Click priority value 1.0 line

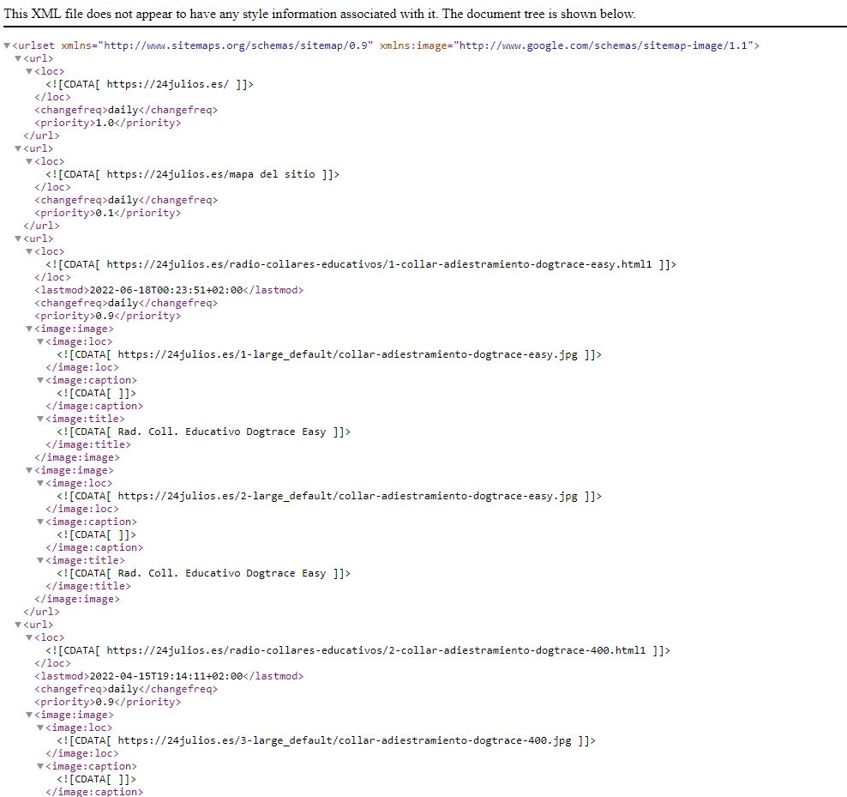[107, 123]
